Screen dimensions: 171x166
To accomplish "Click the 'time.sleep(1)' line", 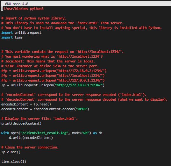I will (14, 162).
